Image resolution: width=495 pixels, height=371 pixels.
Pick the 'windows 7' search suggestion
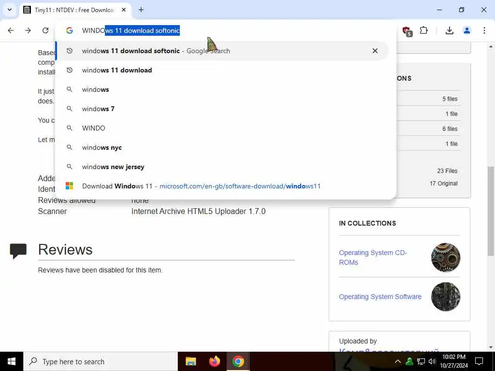click(222, 109)
